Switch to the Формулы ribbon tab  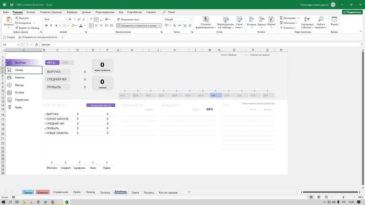click(x=72, y=12)
